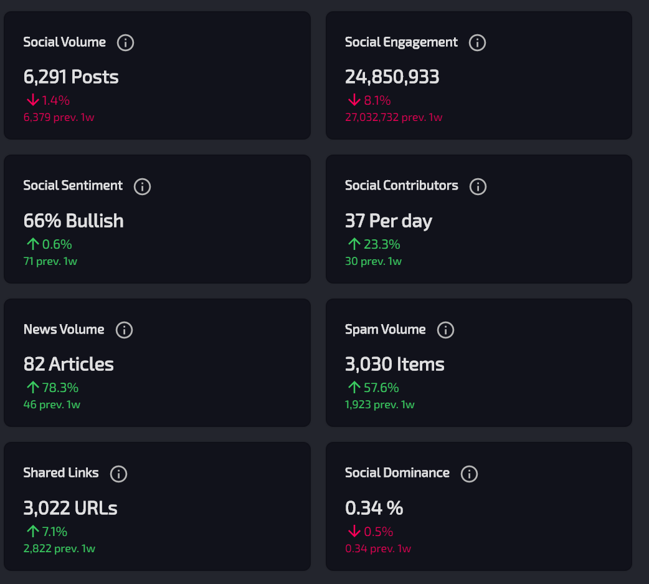Select "6,379 prev. 1w" text
Image resolution: width=649 pixels, height=584 pixels.
click(x=59, y=117)
